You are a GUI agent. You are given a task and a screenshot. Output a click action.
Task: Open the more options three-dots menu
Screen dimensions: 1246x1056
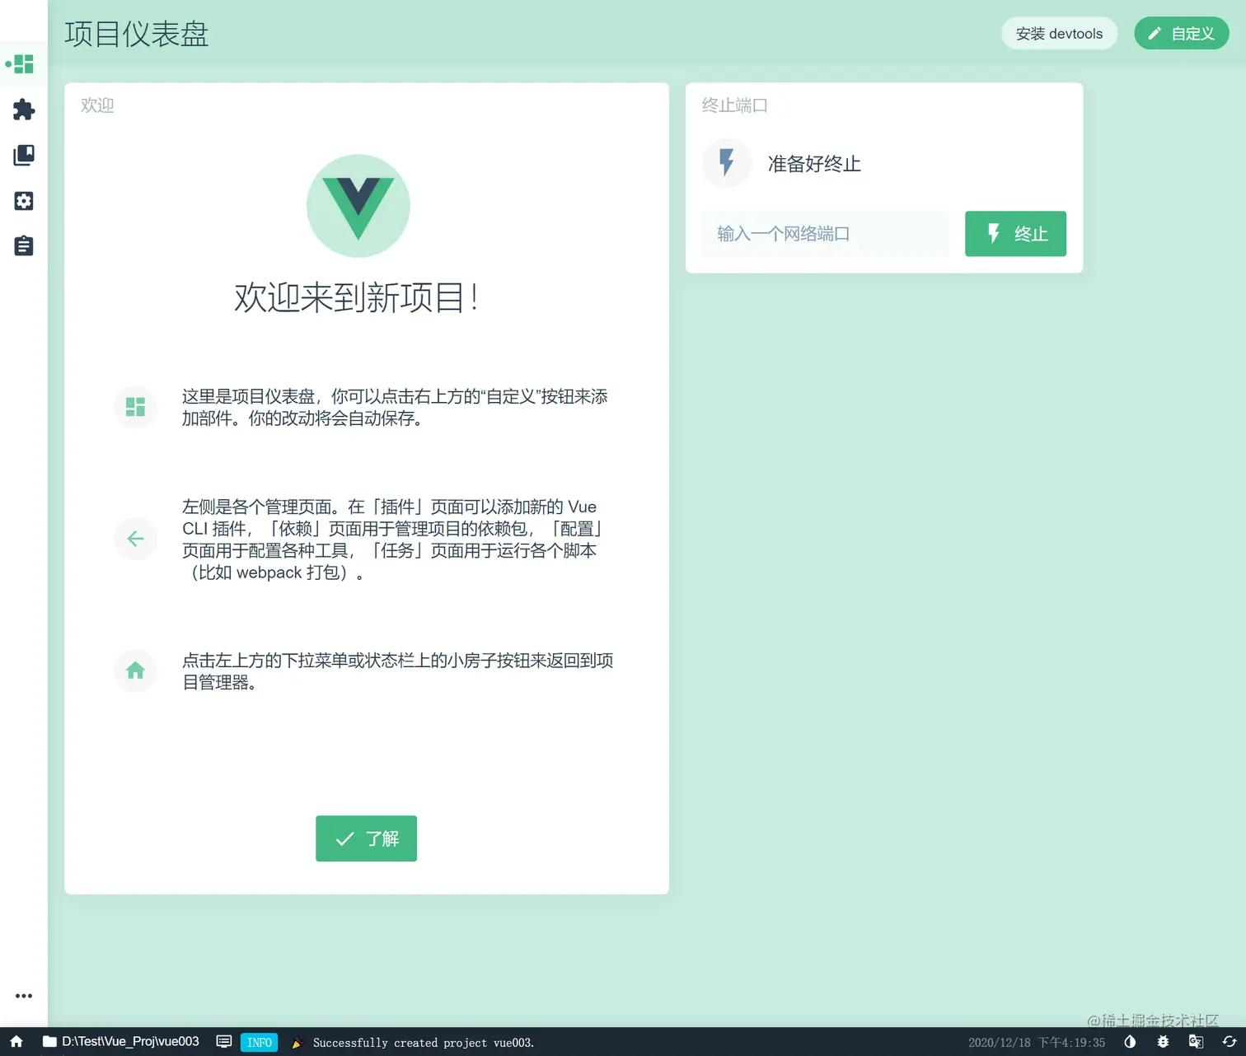click(24, 996)
